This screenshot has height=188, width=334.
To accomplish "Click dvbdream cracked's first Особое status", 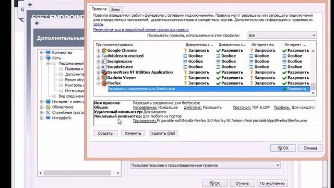I will pyautogui.click(x=193, y=56).
